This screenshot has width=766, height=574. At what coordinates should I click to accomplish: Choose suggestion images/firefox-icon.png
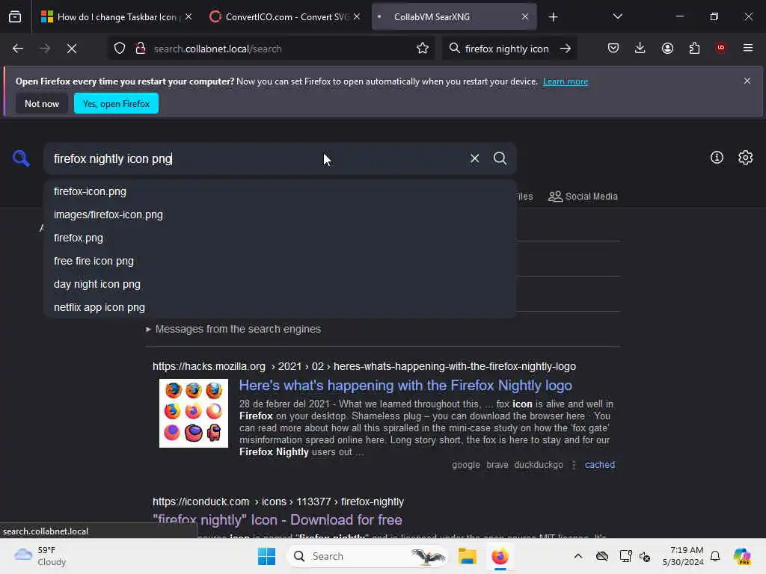coord(280,215)
